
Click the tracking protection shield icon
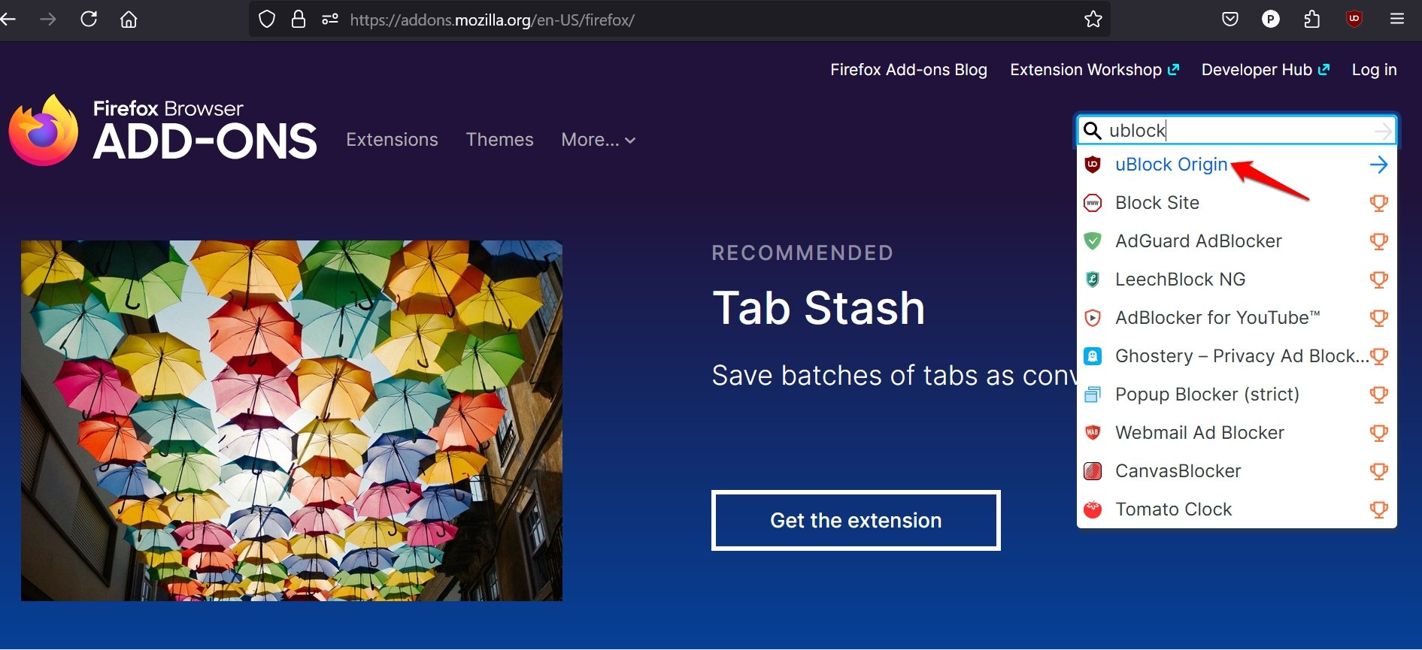click(x=267, y=19)
